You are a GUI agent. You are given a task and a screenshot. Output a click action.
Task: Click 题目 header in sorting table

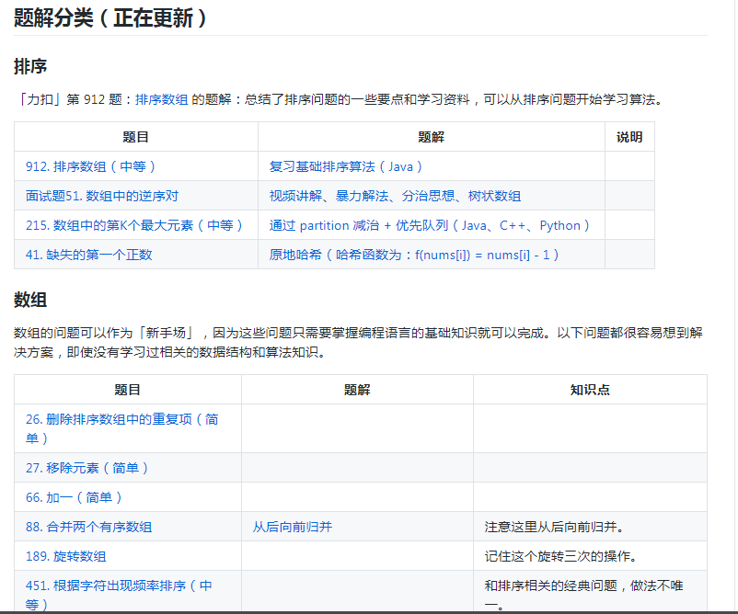point(135,137)
